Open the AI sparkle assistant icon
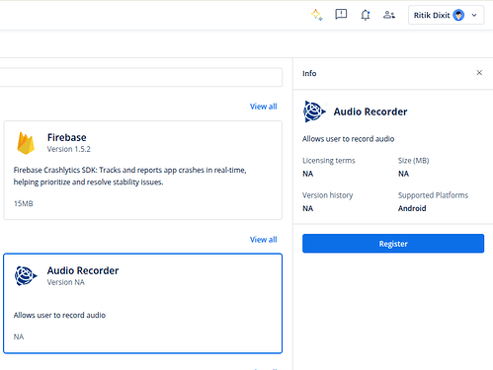 coord(316,15)
